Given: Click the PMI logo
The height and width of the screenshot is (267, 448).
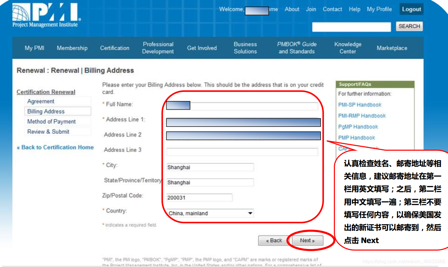Looking at the screenshot, I should tap(47, 15).
